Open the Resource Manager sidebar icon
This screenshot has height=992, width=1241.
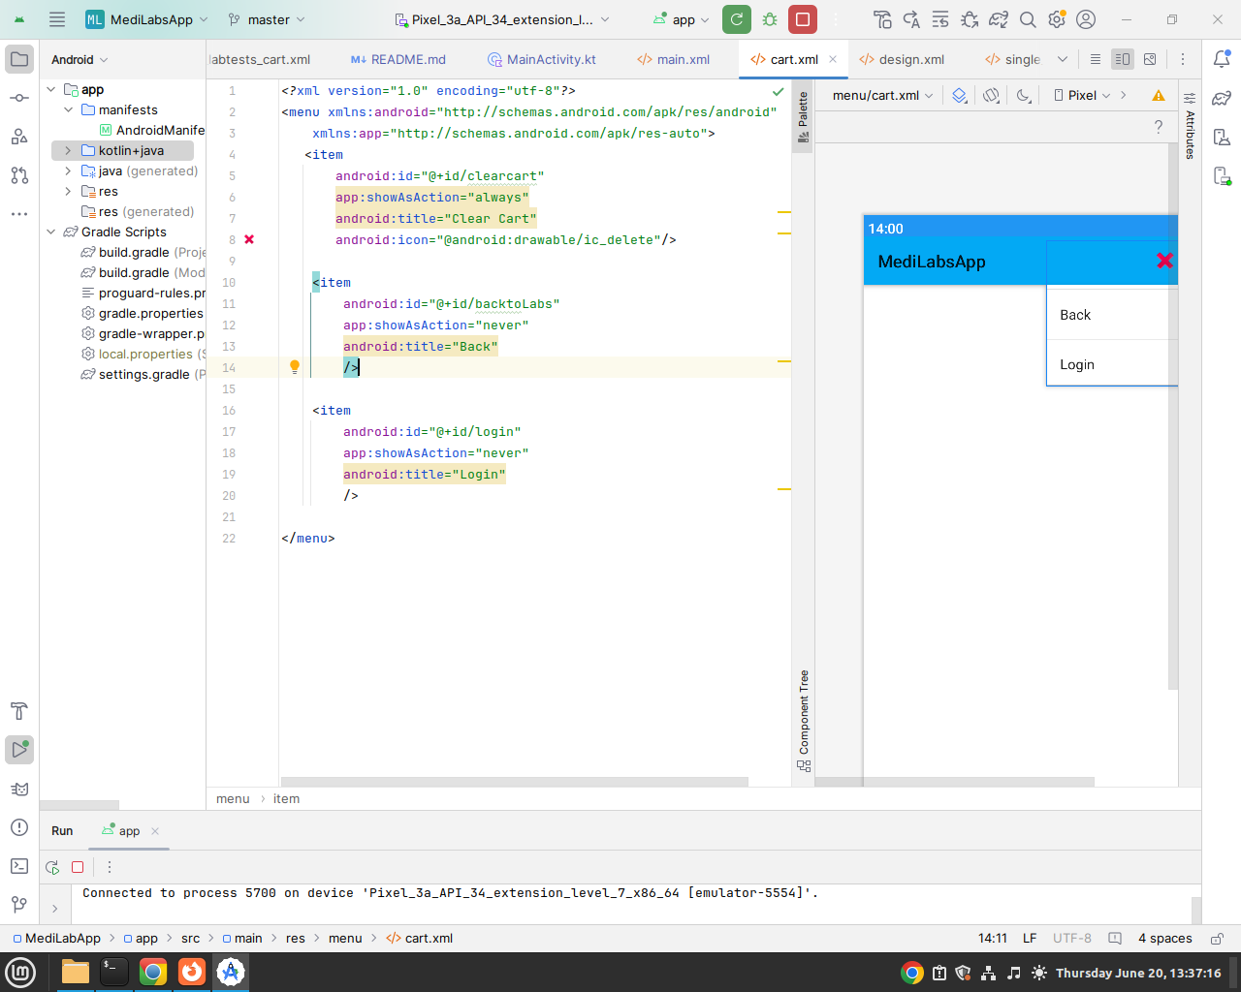click(19, 137)
